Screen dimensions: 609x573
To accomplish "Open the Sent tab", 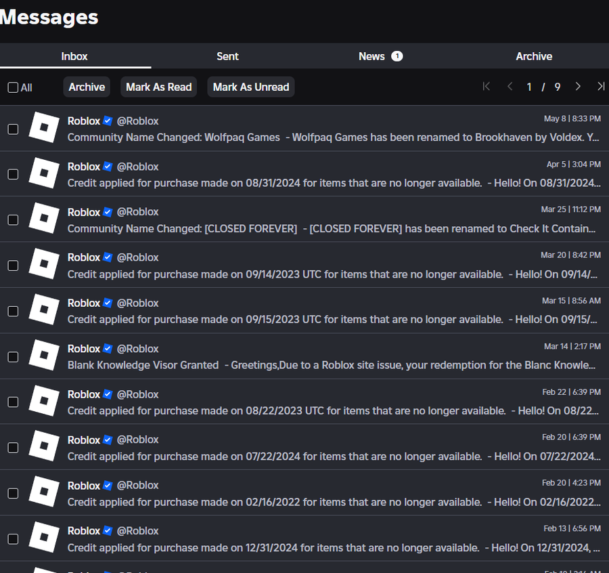I will pyautogui.click(x=227, y=56).
